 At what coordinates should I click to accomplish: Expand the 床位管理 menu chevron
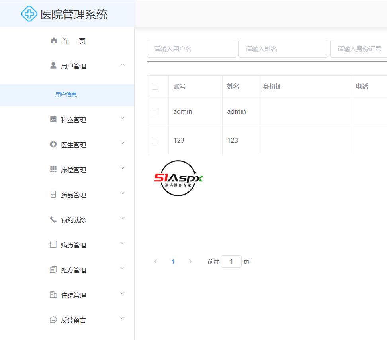coord(122,168)
